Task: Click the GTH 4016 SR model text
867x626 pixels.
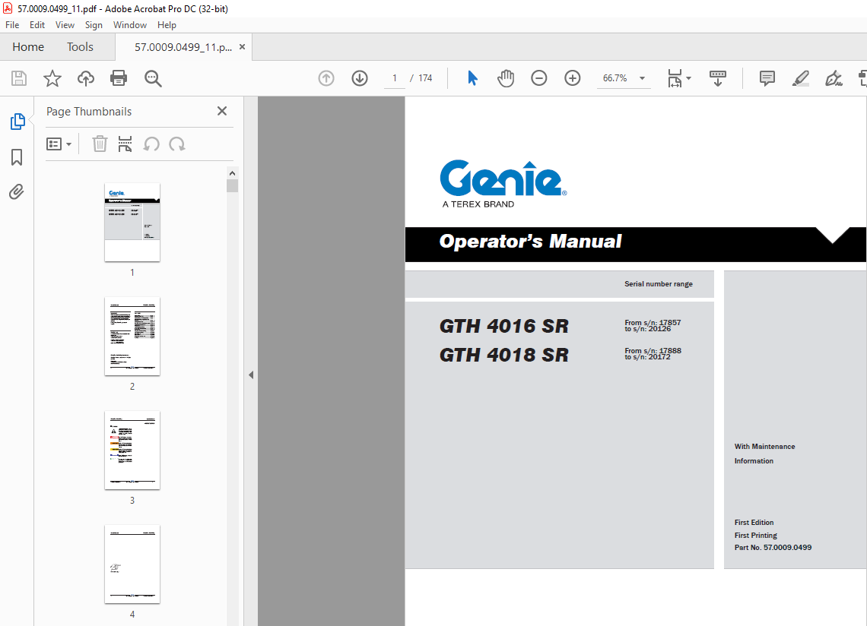Action: 503,326
